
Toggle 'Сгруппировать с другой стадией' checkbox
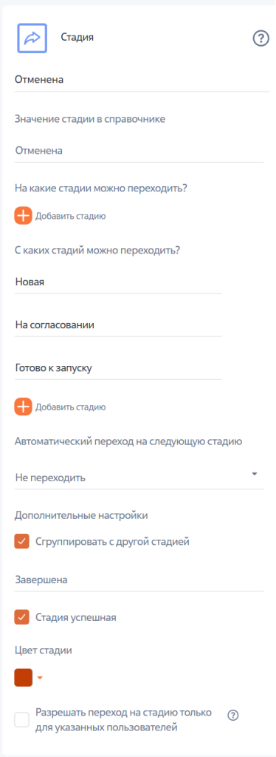[21, 542]
